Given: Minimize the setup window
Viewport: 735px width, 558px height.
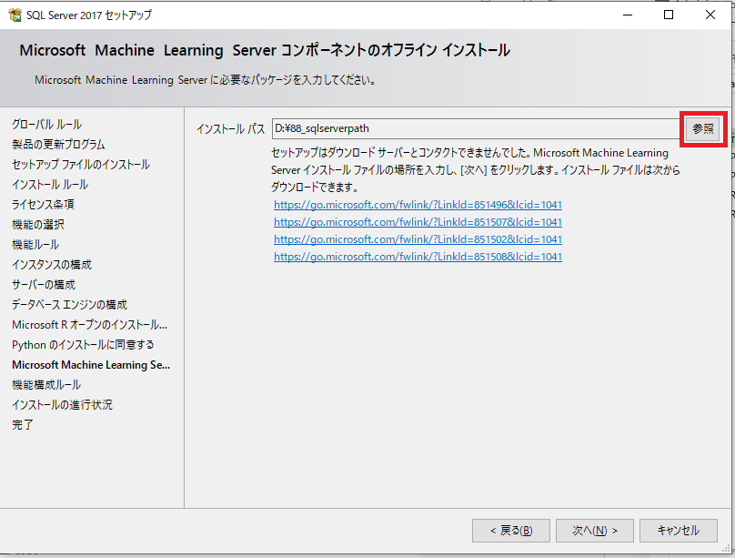Looking at the screenshot, I should (x=628, y=15).
